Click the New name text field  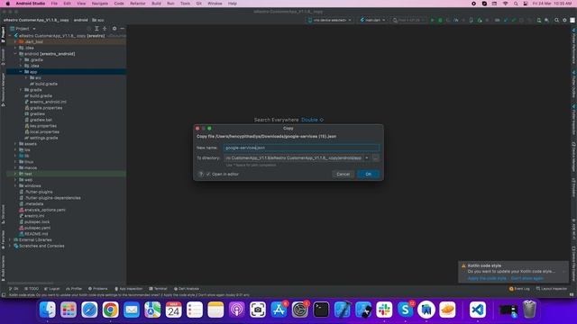point(301,148)
